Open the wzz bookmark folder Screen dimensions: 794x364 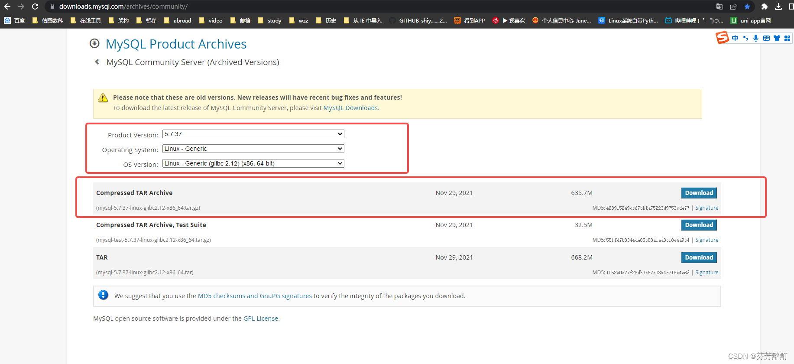298,20
